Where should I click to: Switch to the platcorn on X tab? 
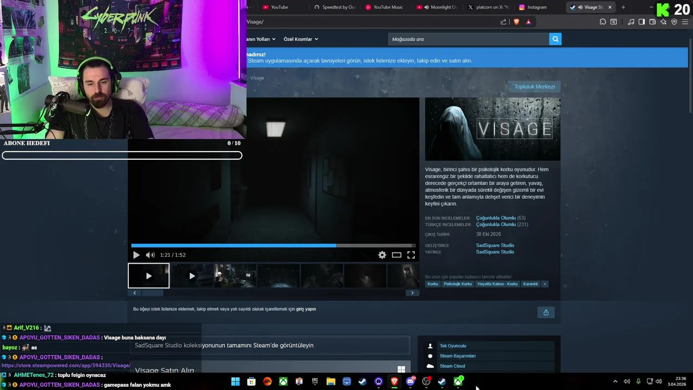tap(488, 7)
